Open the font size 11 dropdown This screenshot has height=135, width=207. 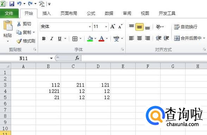tap(106, 27)
